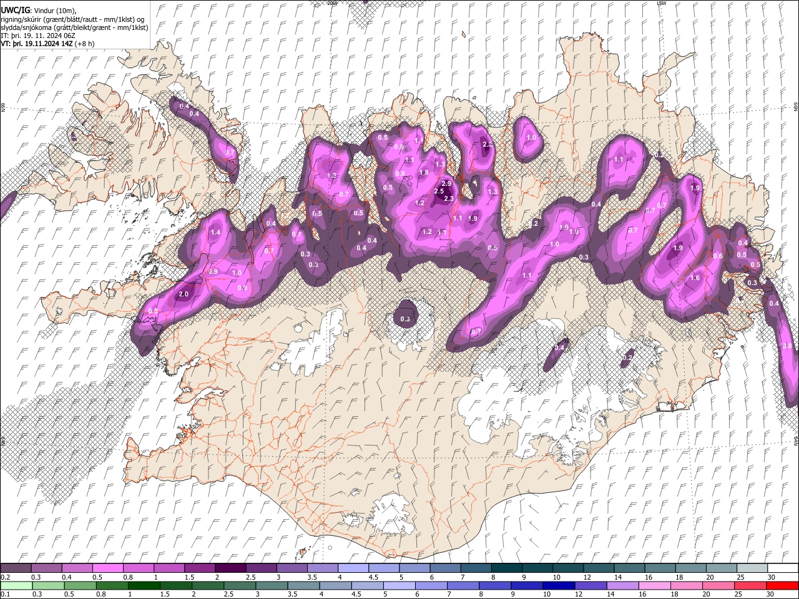Pick the dark teal 8–9 swatch, upper legend
Image resolution: width=799 pixels, height=599 pixels.
pos(507,568)
